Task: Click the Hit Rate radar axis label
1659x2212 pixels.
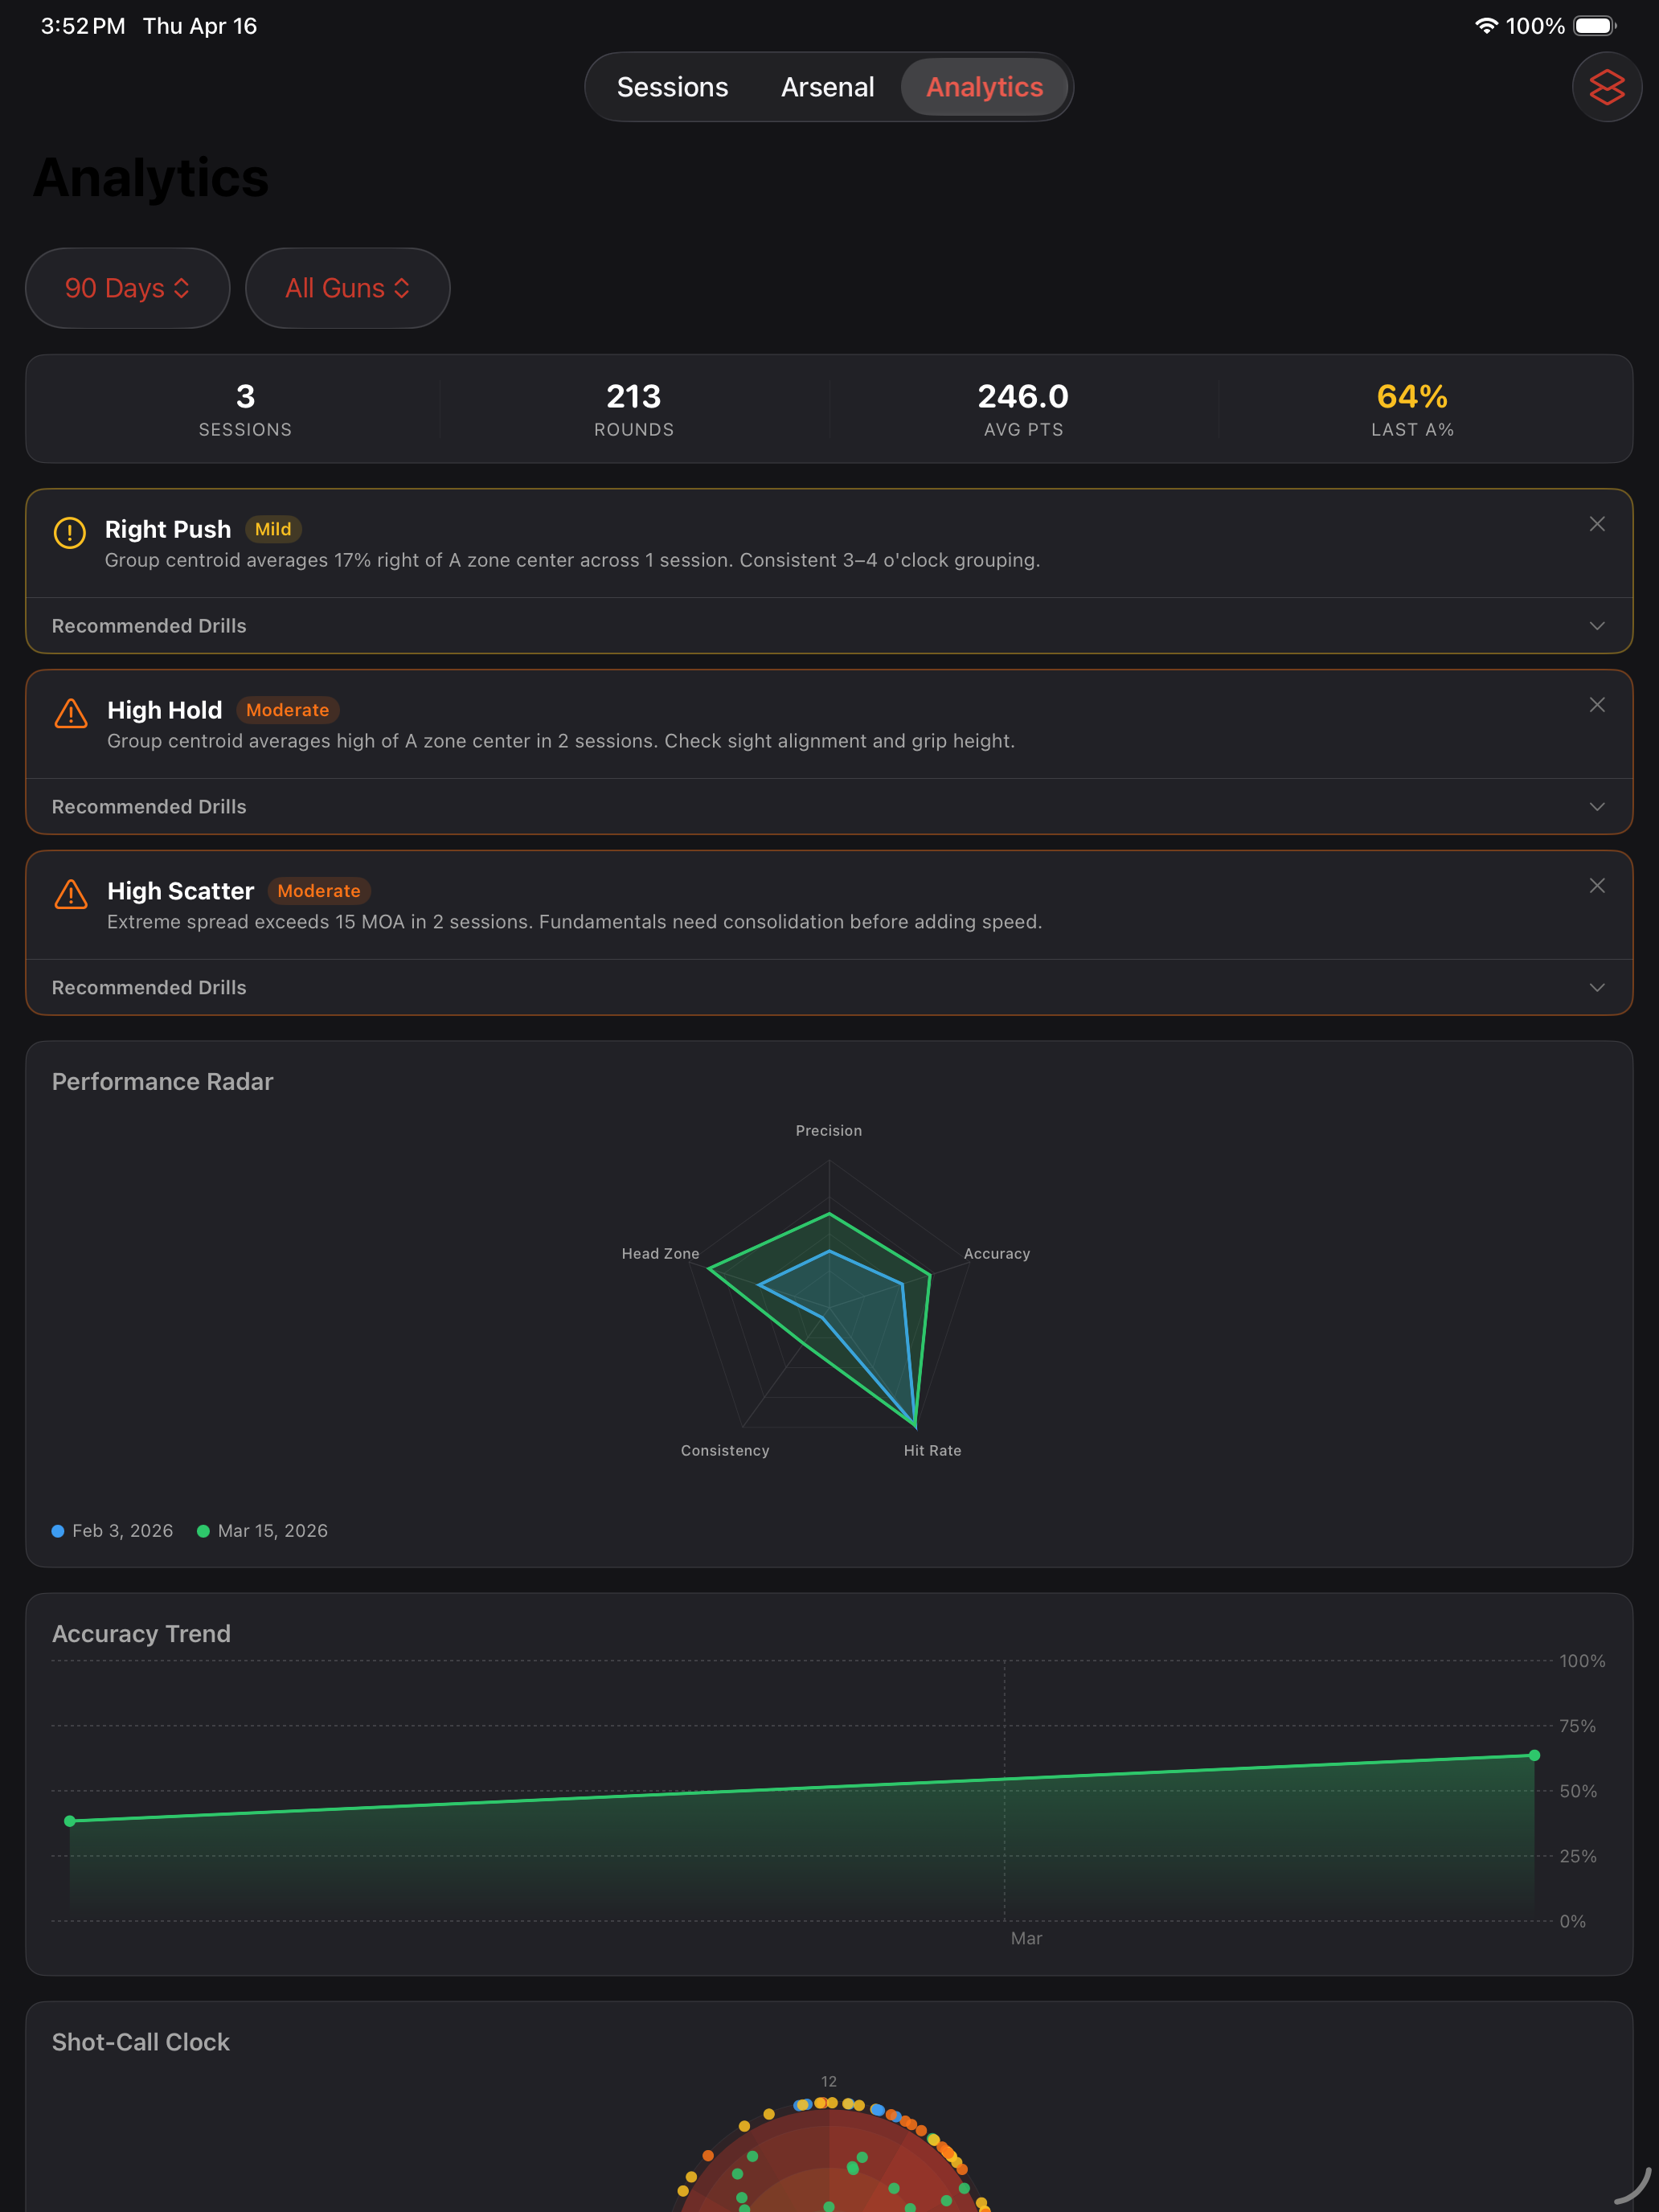Action: click(932, 1450)
